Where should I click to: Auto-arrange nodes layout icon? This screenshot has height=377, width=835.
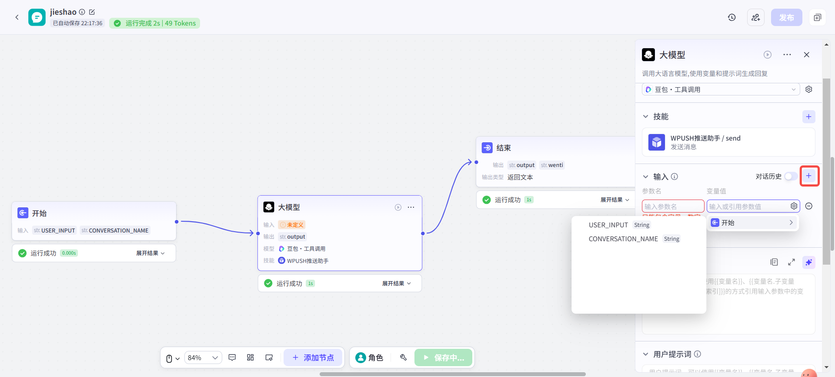(250, 357)
